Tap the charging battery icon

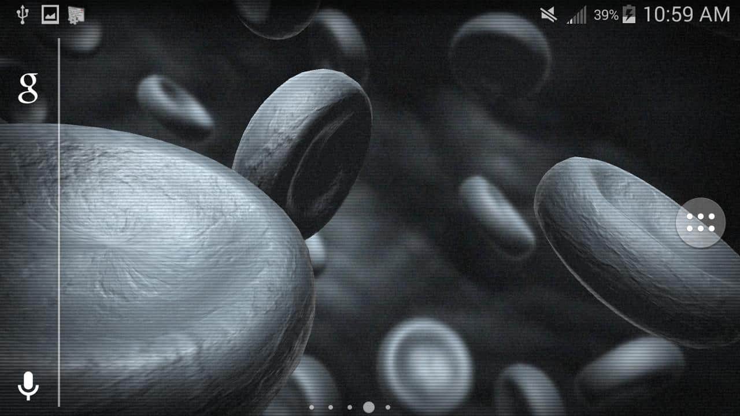[x=629, y=15]
